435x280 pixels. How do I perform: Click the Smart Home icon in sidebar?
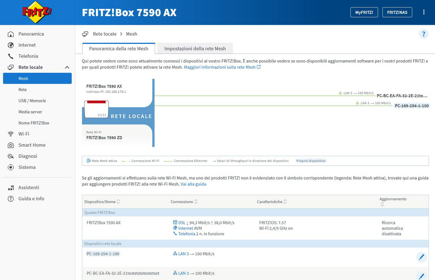click(11, 145)
